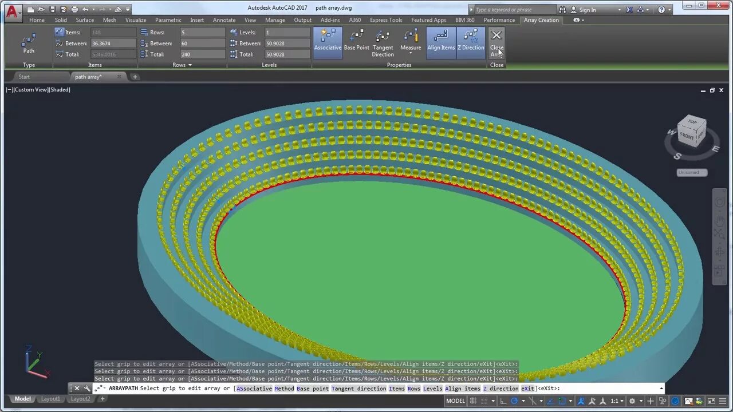Click the Rows option in command line

[414, 389]
